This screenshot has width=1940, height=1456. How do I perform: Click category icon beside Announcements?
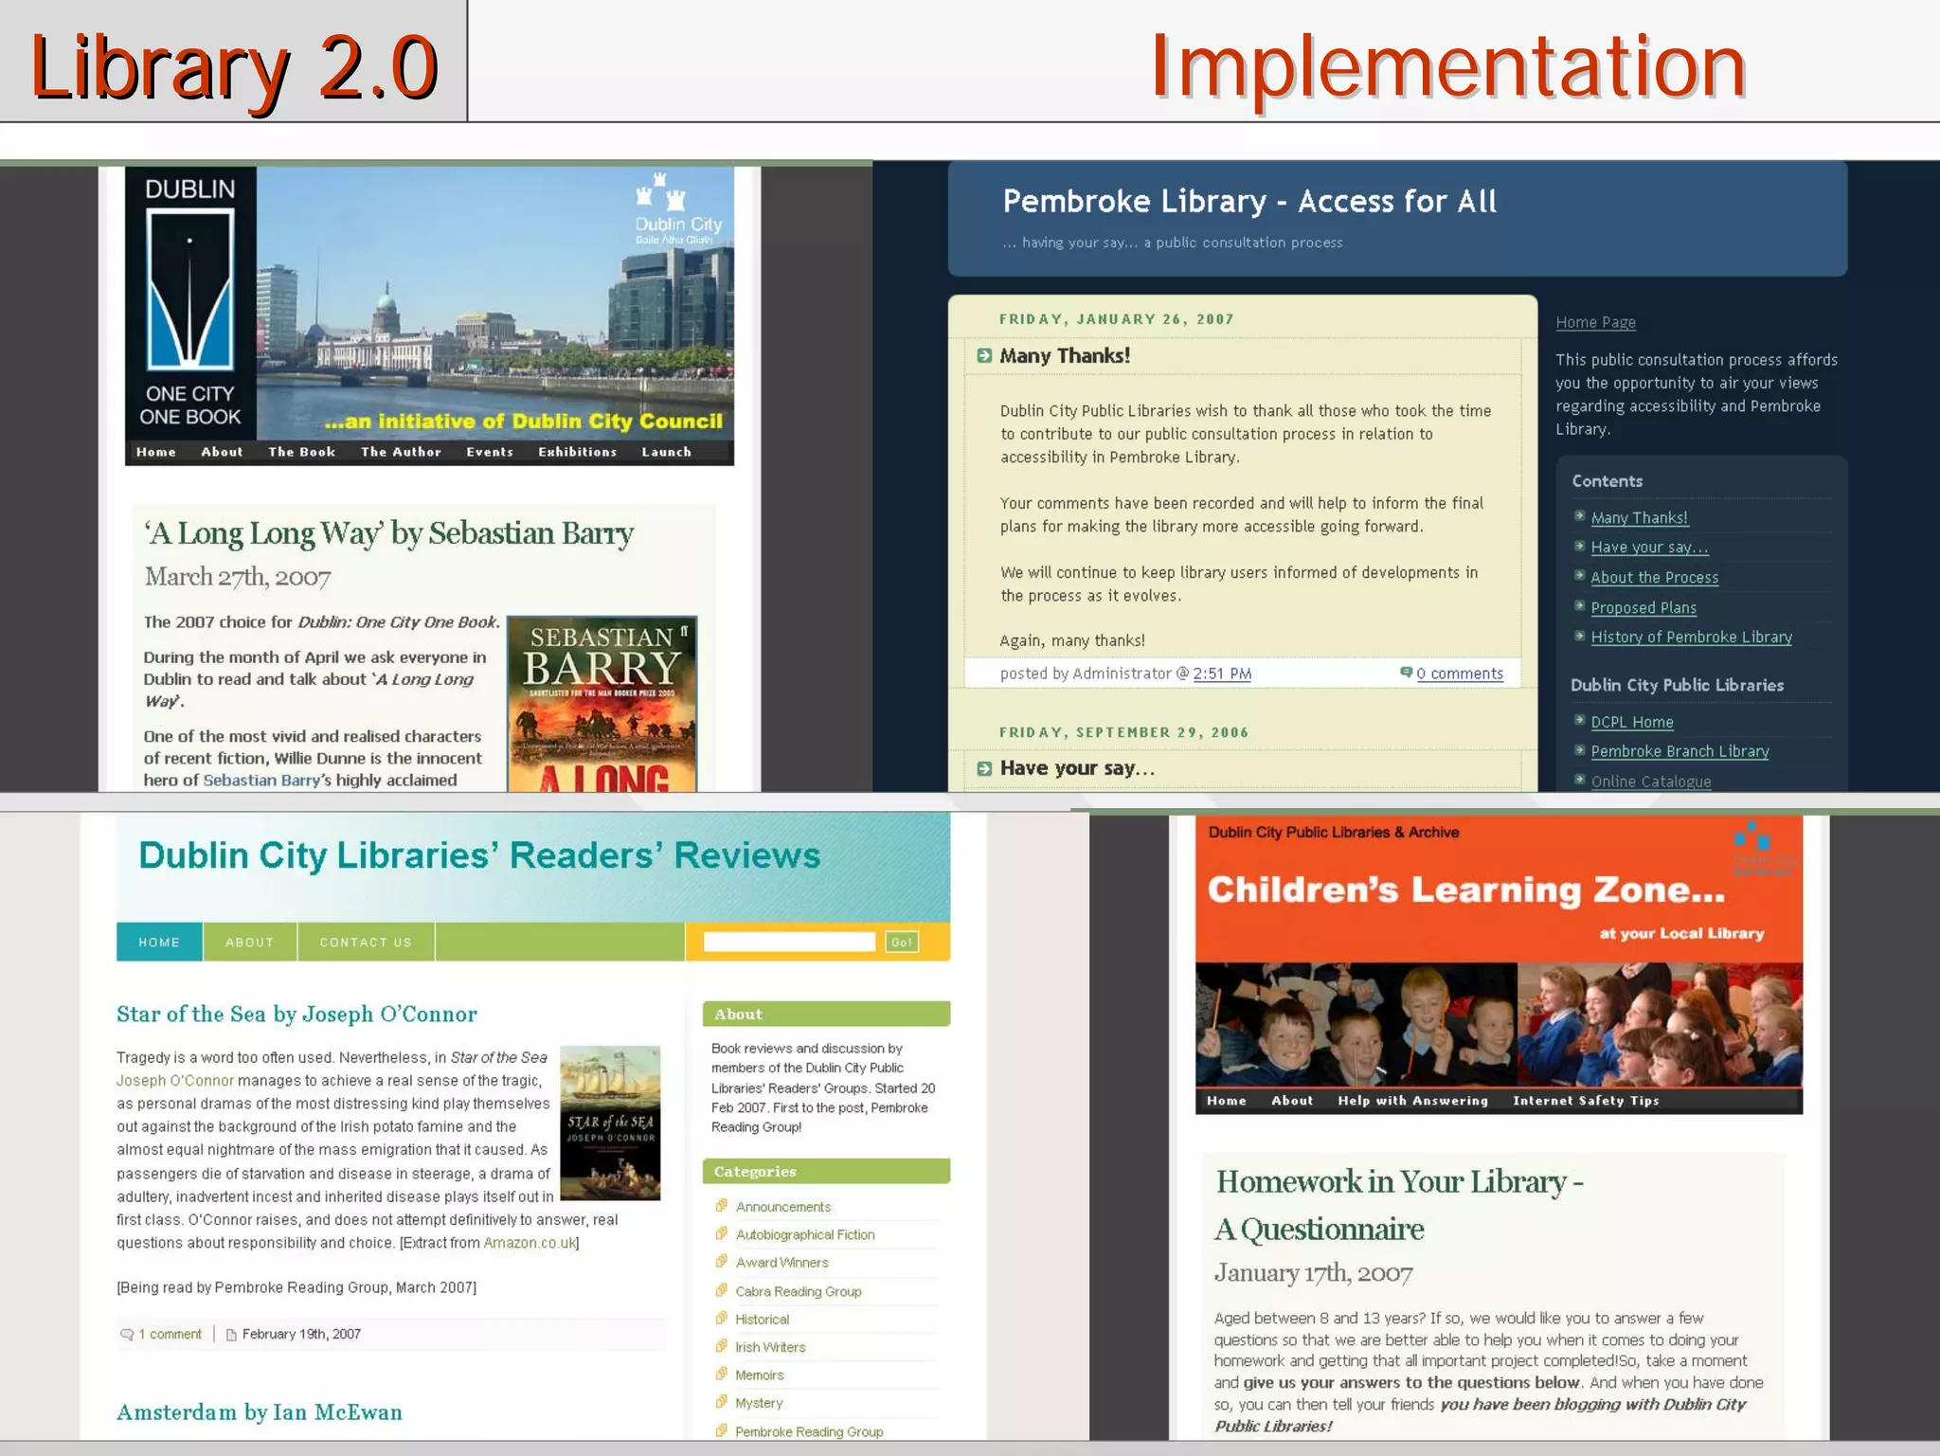(x=722, y=1206)
